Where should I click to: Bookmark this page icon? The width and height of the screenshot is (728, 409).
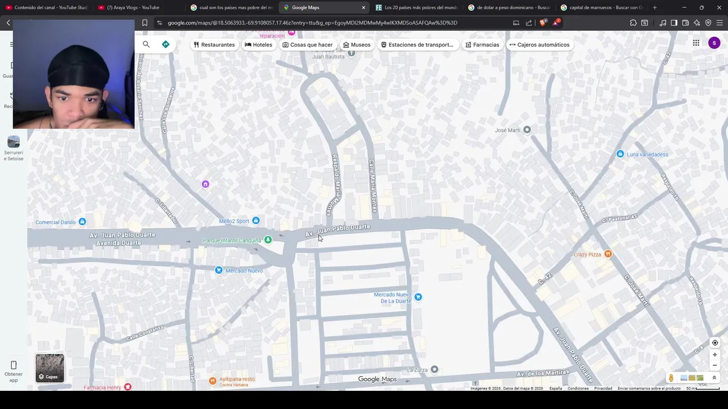(x=144, y=23)
